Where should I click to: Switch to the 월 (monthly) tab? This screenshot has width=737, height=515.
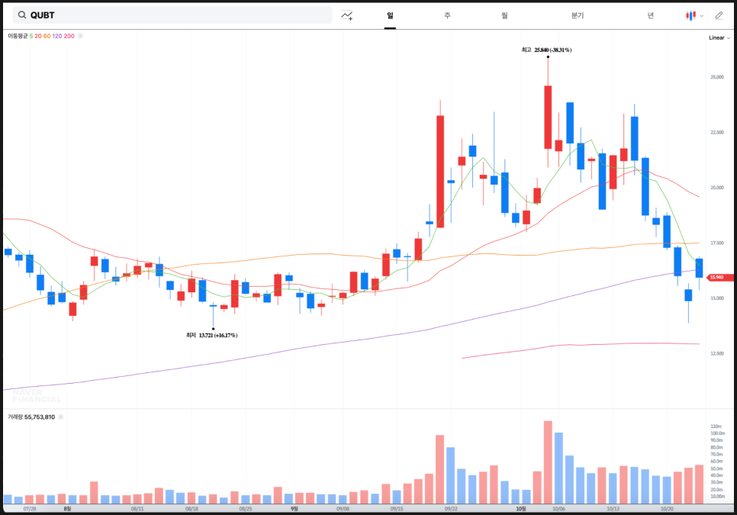pos(504,15)
